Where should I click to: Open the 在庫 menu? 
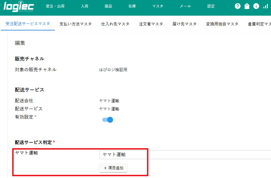[132, 6]
